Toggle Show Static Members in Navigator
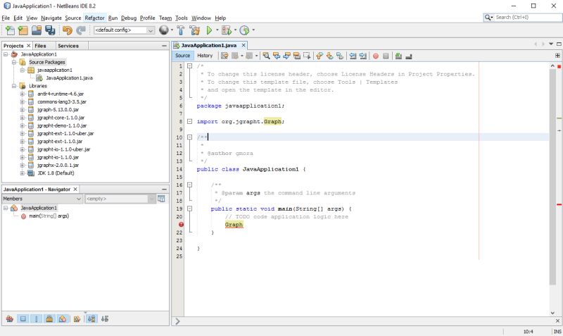The image size is (563, 336). pyautogui.click(x=37, y=319)
